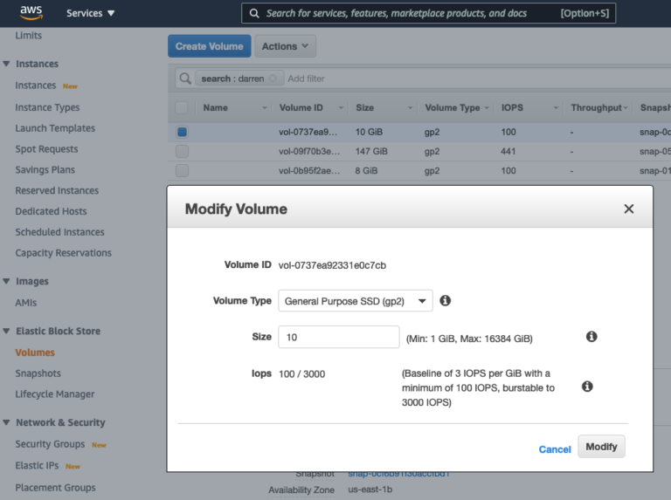This screenshot has width=671, height=500.
Task: Remove the 'search : darren' filter tag
Action: (x=273, y=79)
